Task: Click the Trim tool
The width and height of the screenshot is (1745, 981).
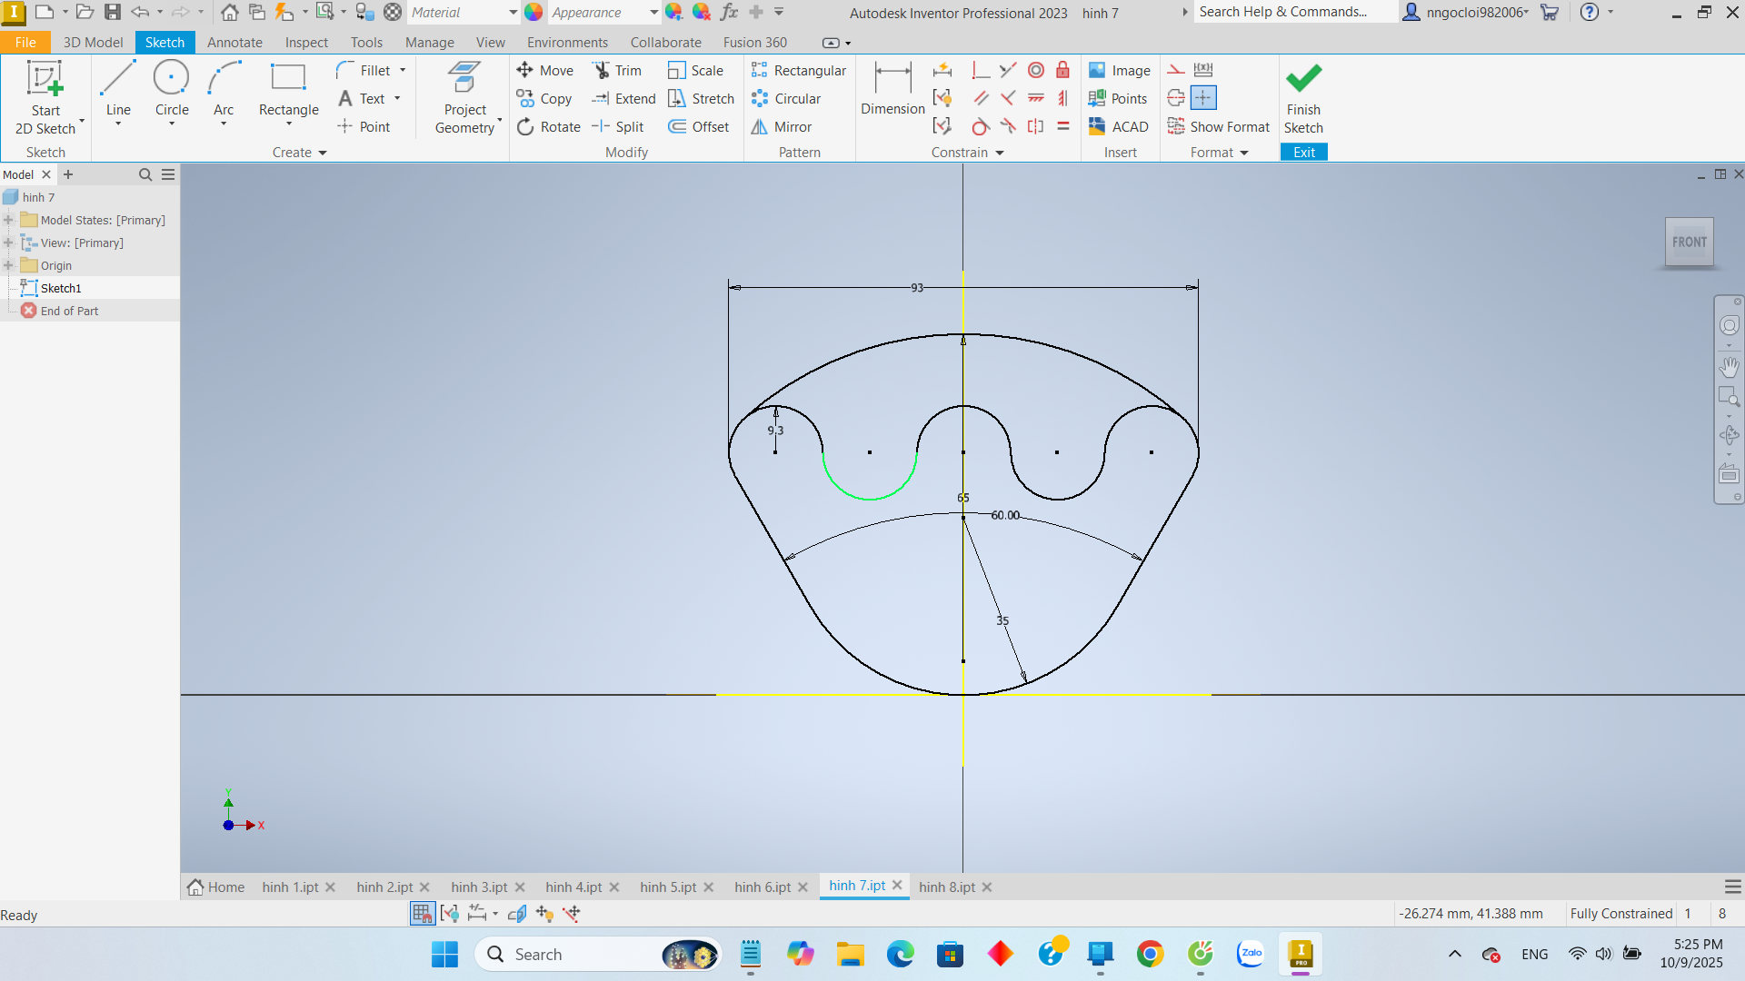Action: pos(617,71)
